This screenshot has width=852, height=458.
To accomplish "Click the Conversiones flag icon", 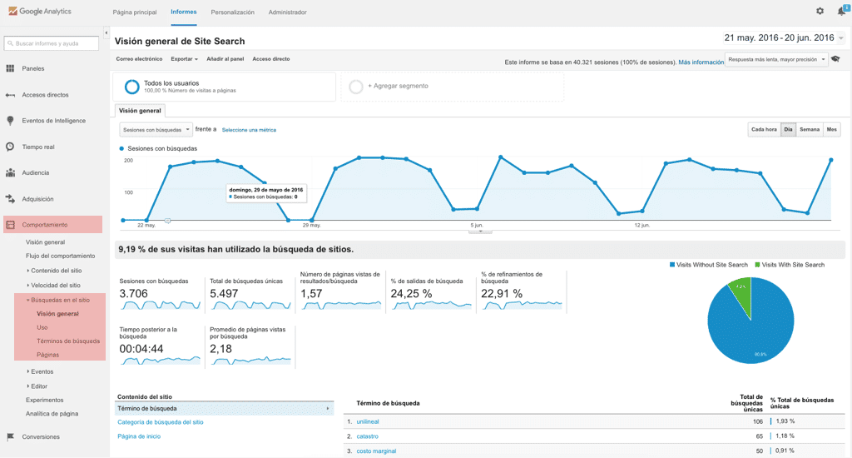I will pos(10,436).
